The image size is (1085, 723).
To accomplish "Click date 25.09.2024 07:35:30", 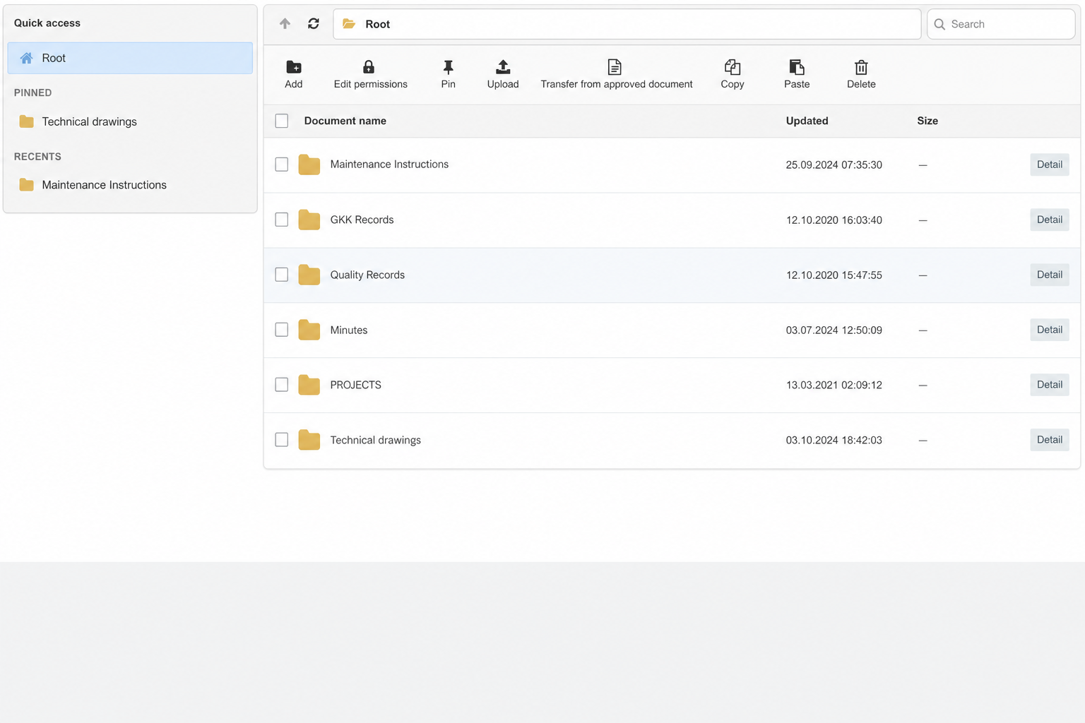I will click(834, 165).
